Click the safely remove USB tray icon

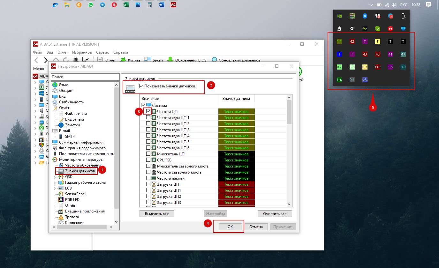403,16
